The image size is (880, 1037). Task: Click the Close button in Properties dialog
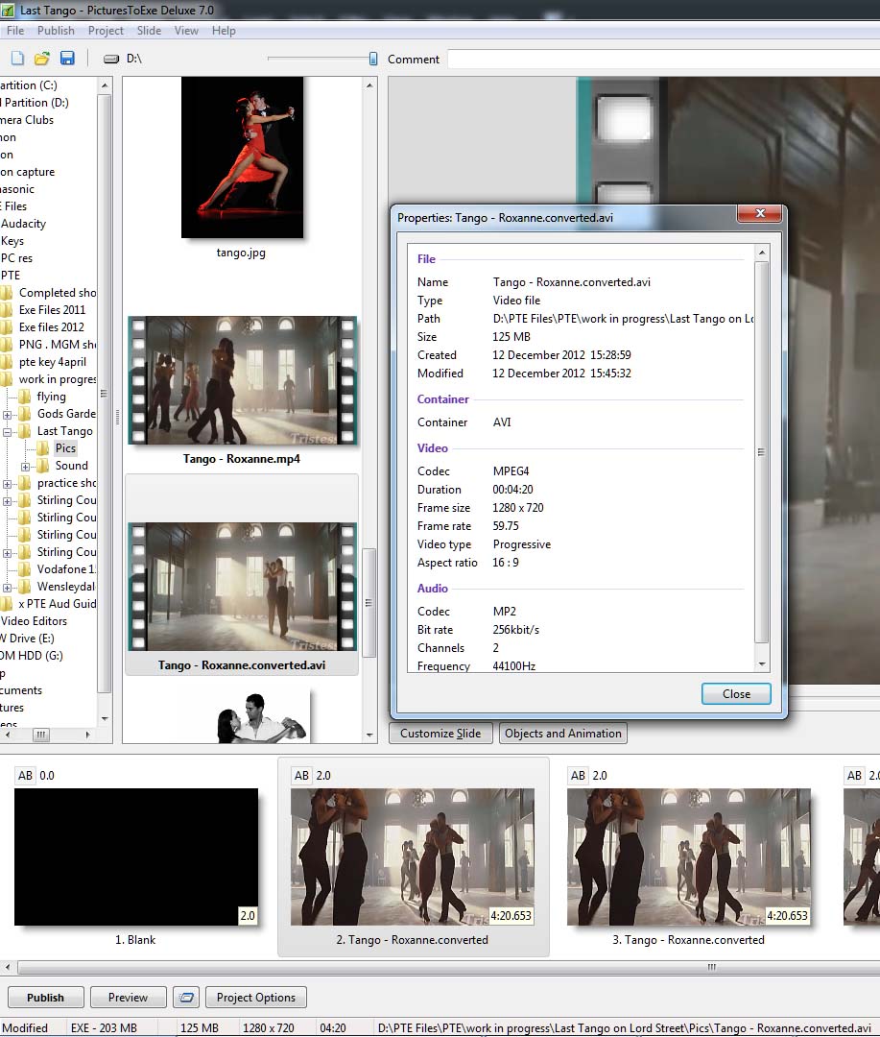pyautogui.click(x=736, y=694)
